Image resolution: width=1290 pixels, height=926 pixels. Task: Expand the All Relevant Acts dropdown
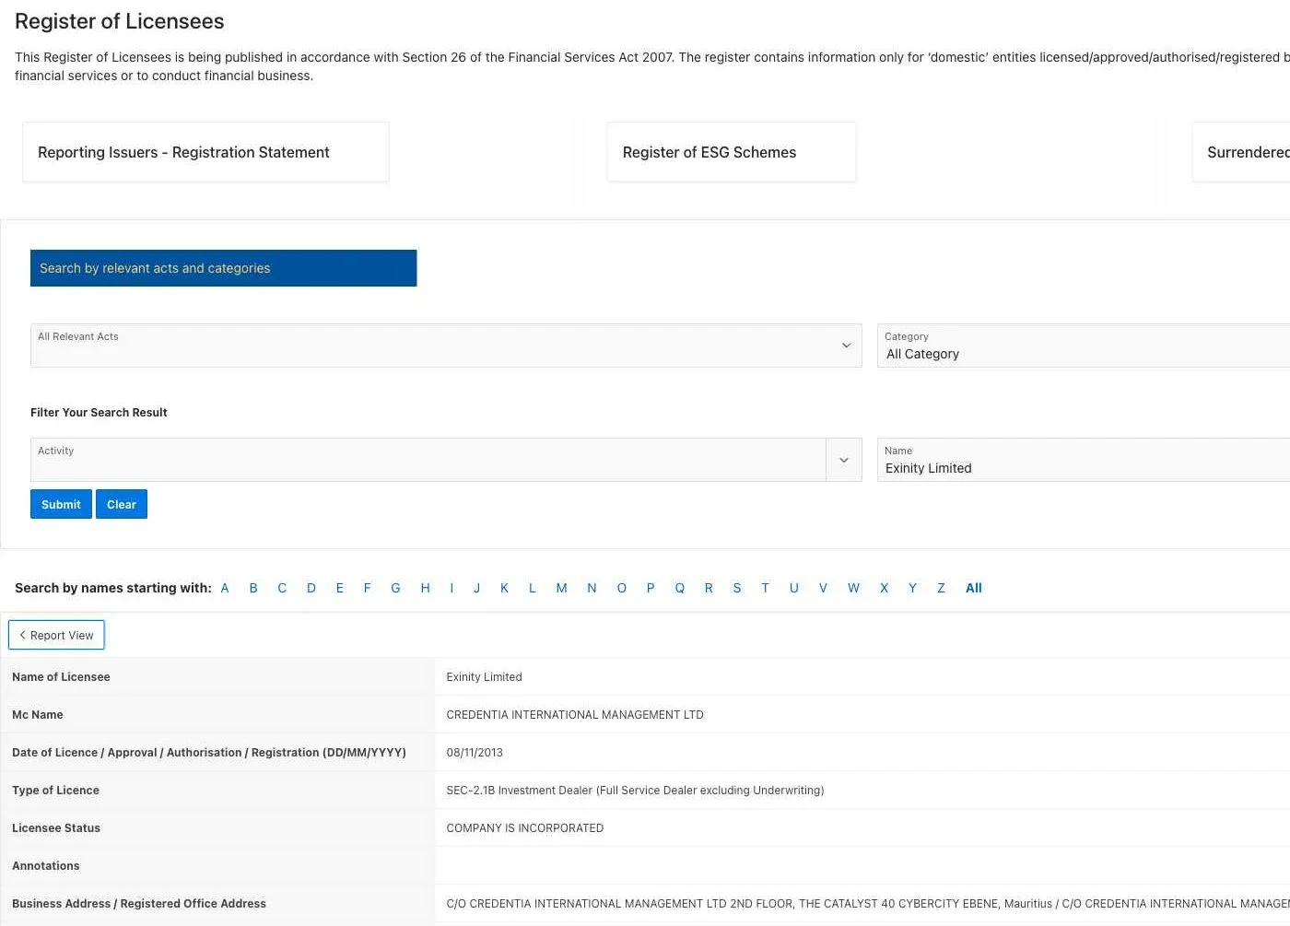pyautogui.click(x=446, y=346)
